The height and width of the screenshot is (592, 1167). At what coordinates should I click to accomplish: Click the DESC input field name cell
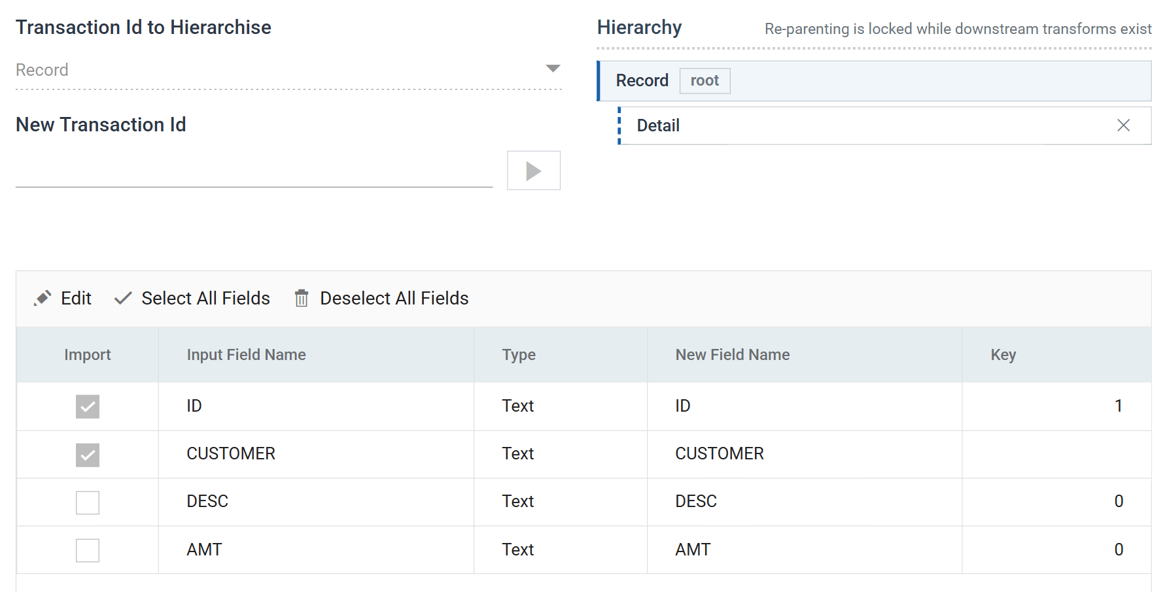click(x=316, y=502)
